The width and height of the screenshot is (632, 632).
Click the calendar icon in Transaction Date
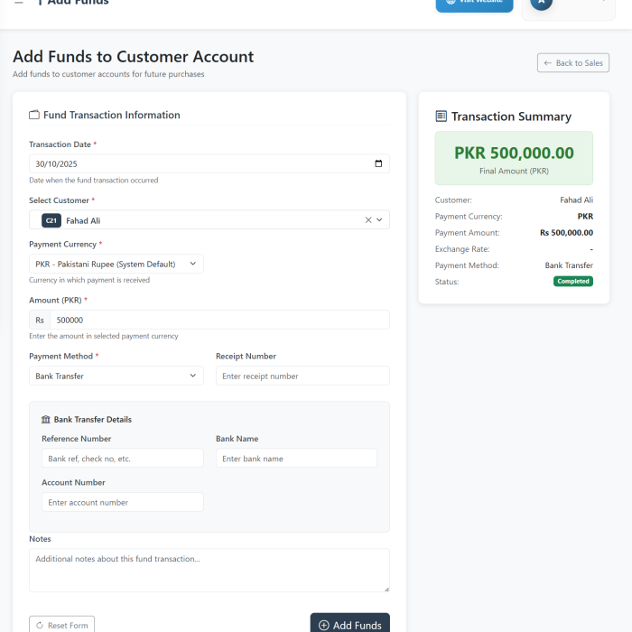(x=378, y=163)
